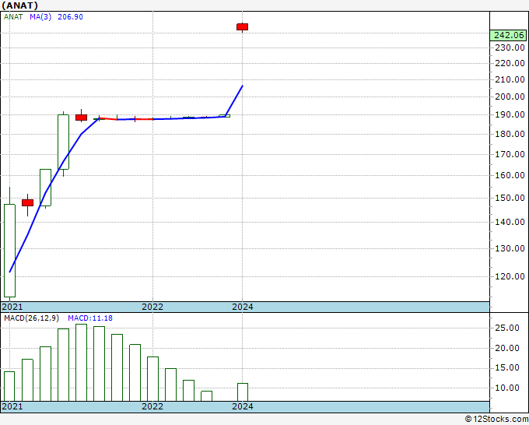Click the red 2024 candlestick near 242
Screen dimensions: 529x425
243,27
